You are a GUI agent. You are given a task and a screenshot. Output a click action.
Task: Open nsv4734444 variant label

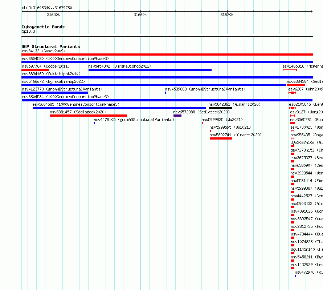pyautogui.click(x=307, y=234)
